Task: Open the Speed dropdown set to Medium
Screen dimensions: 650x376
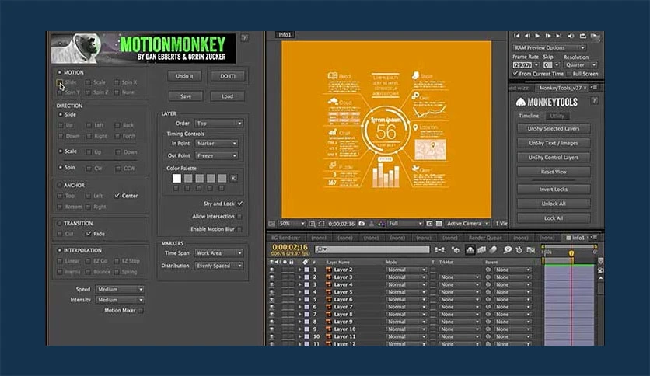Action: click(x=120, y=289)
